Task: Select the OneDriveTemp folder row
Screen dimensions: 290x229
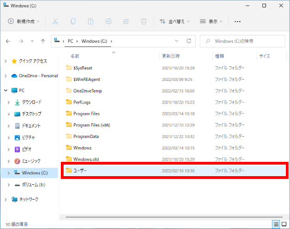Action: pos(174,91)
